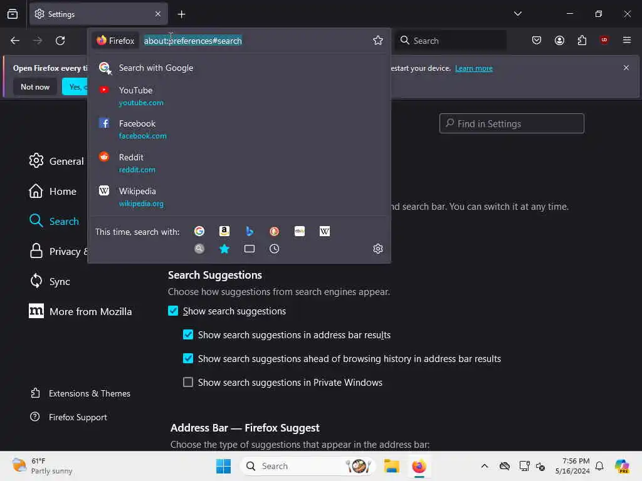The height and width of the screenshot is (481, 642).
Task: Click the Firefox View icon in the tab bar
Action: click(13, 14)
